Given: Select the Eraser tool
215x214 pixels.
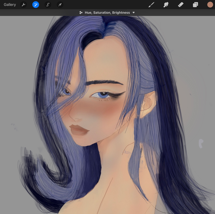Looking at the screenshot, I should pos(181,5).
